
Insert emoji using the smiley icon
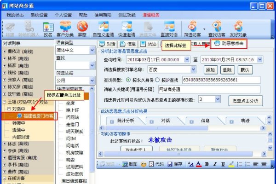pos(144,163)
